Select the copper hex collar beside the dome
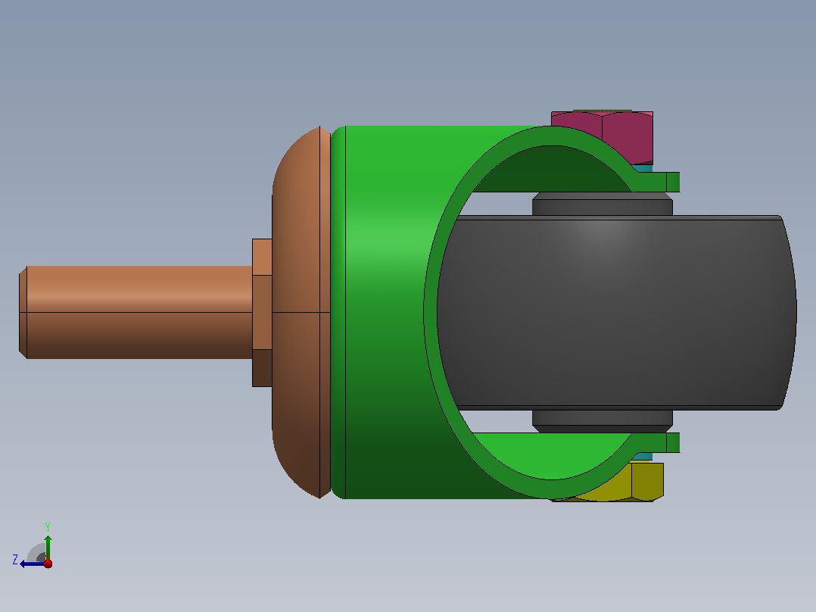816x612 pixels. (x=262, y=313)
